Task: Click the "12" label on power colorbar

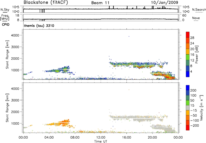Action: [x=192, y=60]
